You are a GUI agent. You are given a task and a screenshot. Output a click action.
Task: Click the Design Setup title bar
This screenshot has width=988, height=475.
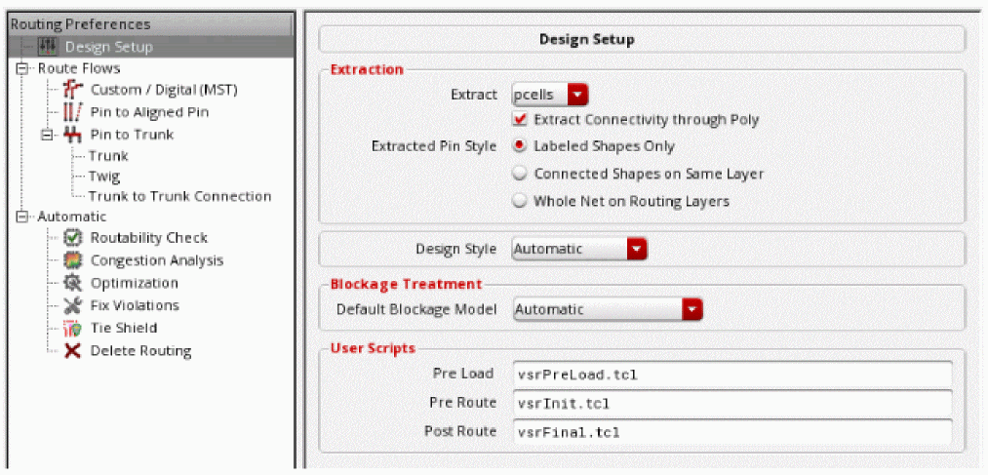[642, 40]
